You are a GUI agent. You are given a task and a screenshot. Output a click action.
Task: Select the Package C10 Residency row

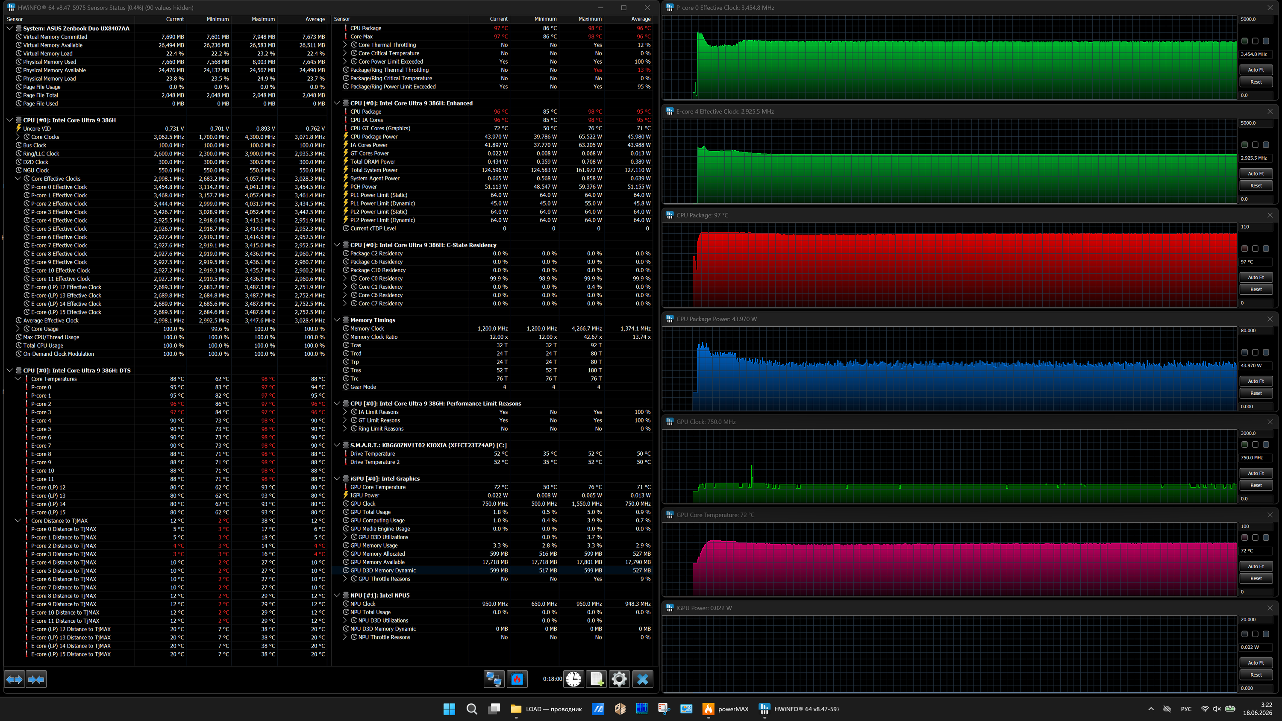(x=493, y=270)
